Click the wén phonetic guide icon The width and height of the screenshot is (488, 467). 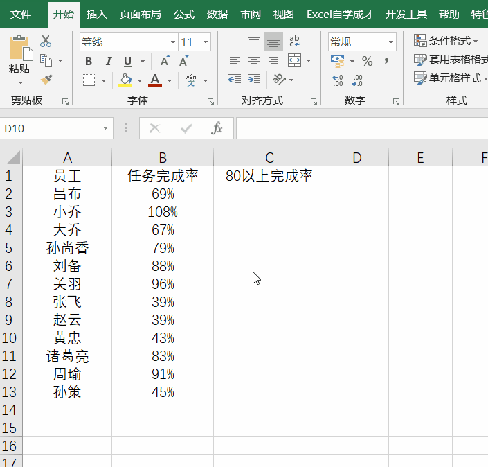190,80
